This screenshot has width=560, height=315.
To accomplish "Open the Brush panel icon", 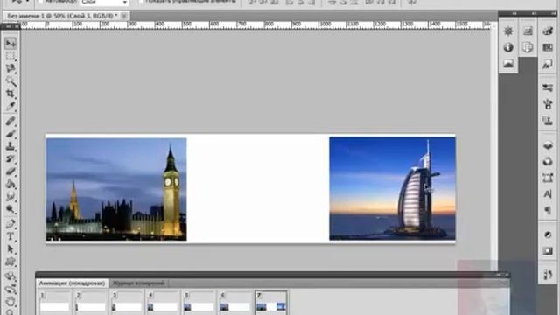I will [x=548, y=104].
